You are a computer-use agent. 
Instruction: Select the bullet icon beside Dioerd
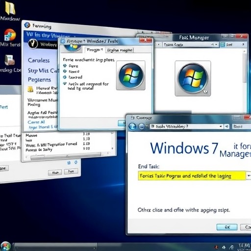[x=65, y=71]
